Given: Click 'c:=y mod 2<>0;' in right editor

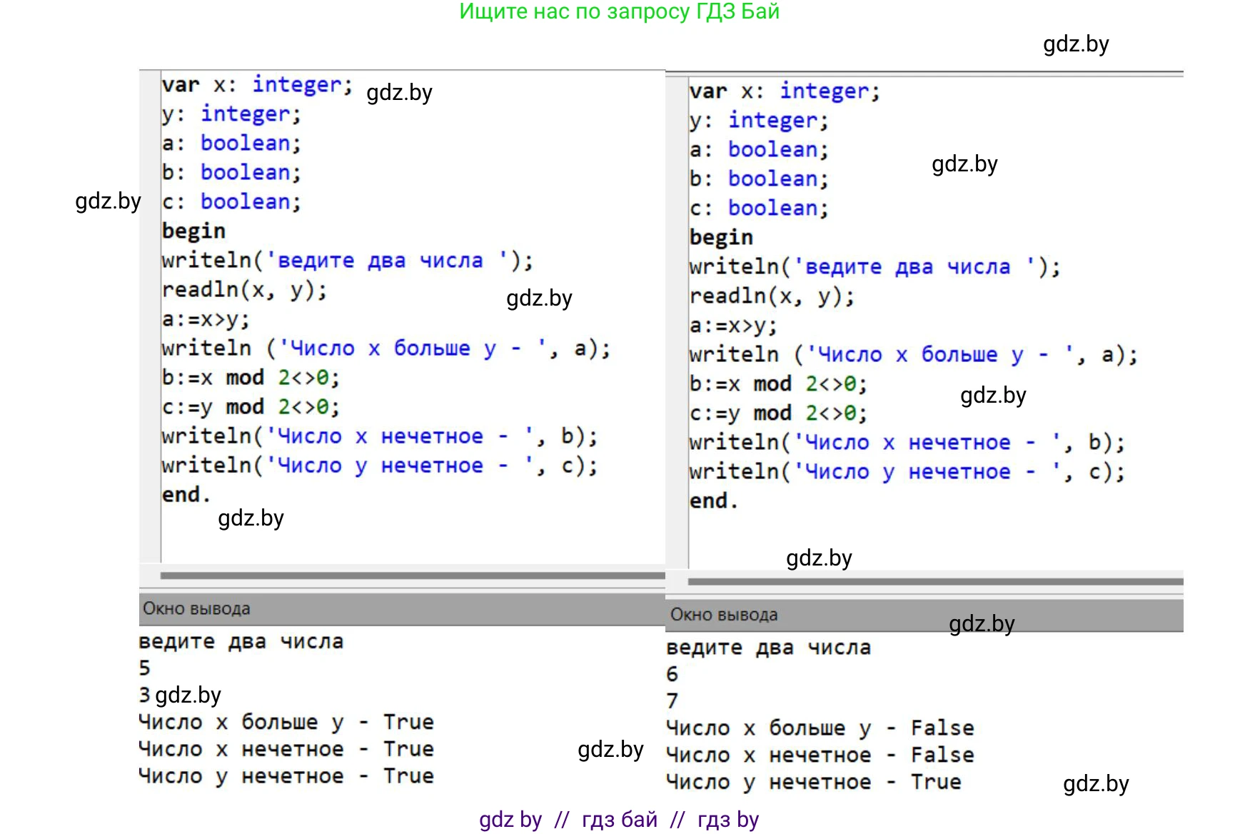Looking at the screenshot, I should (778, 413).
